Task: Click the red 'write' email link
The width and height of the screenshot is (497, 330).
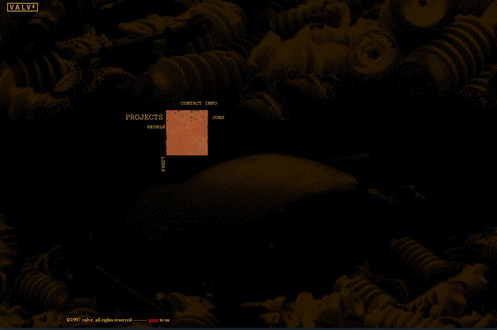Action: pyautogui.click(x=153, y=320)
